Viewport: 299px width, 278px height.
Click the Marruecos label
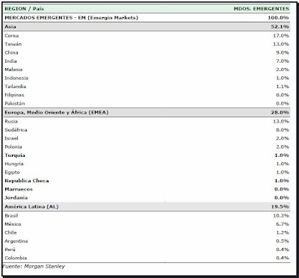19,189
